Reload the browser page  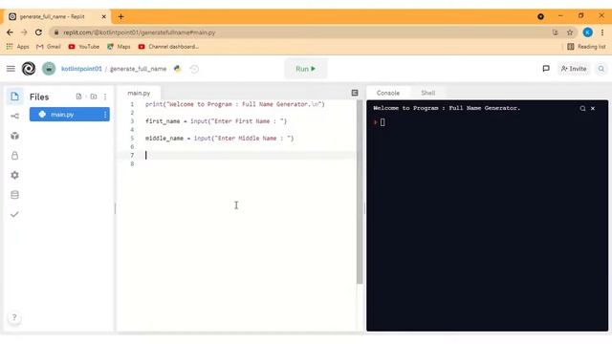[x=38, y=32]
